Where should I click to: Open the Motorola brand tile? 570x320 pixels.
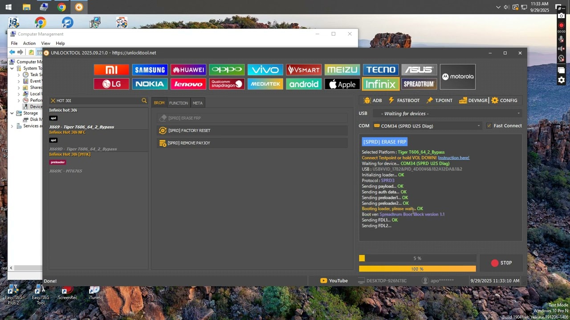coord(458,76)
